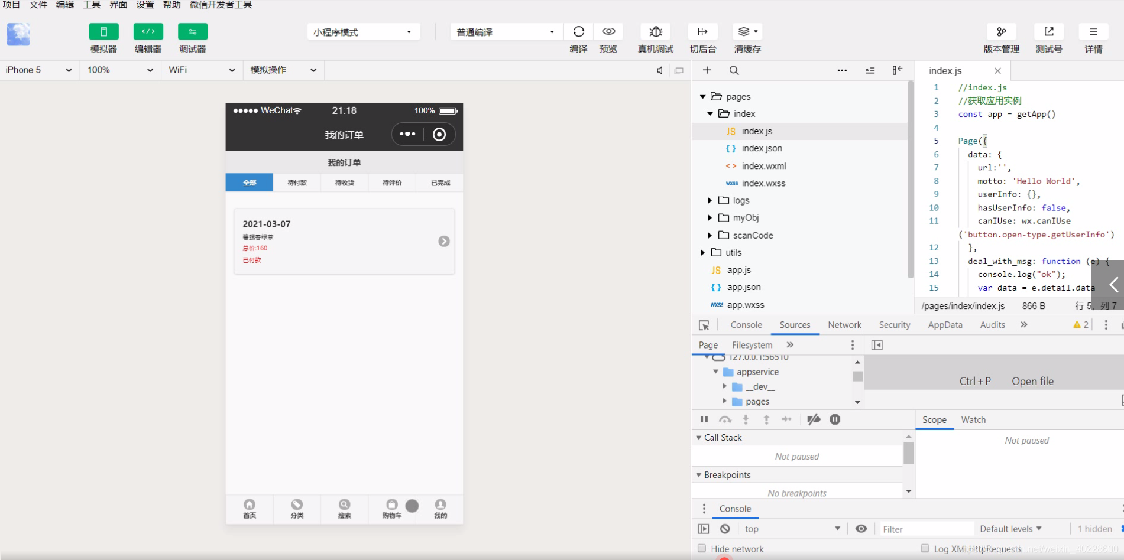Open the 文件 (File) menu
The height and width of the screenshot is (560, 1124).
[38, 5]
